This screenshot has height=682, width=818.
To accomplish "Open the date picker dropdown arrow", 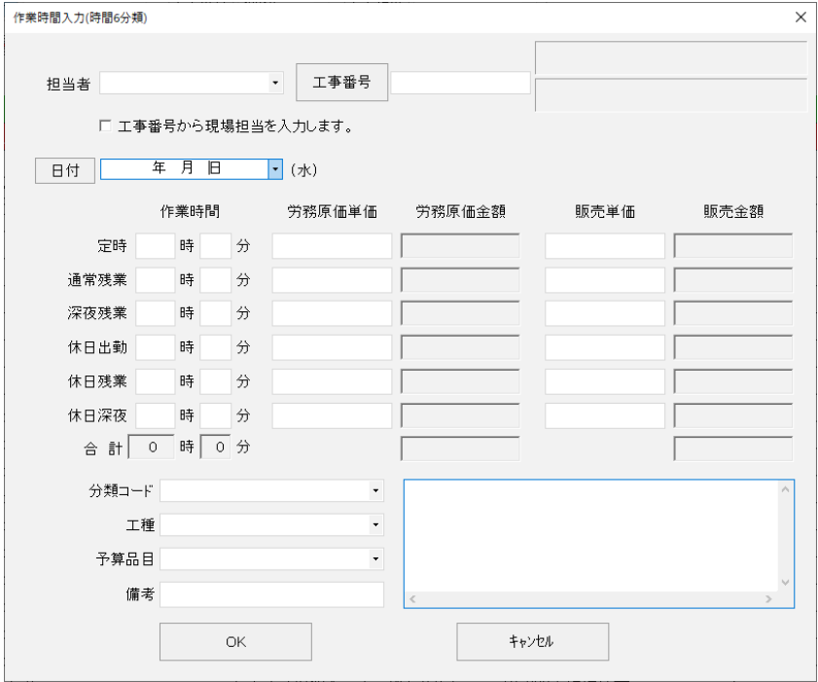I will coord(275,169).
